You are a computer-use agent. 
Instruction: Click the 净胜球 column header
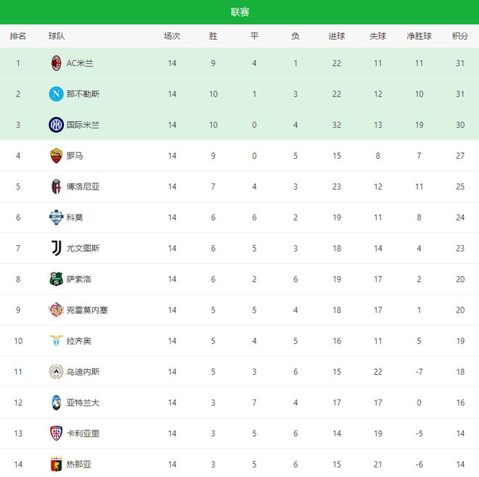coord(419,36)
